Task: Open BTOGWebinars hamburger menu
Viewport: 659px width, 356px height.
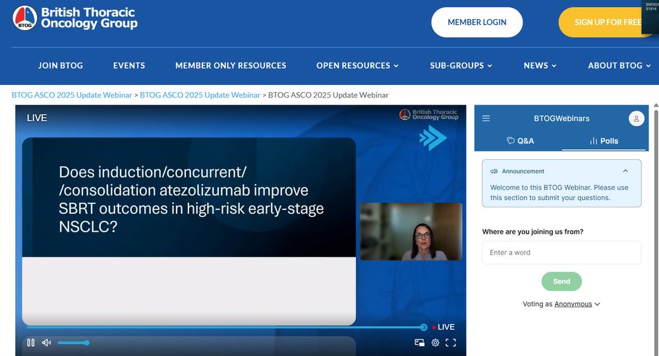Action: pyautogui.click(x=486, y=118)
